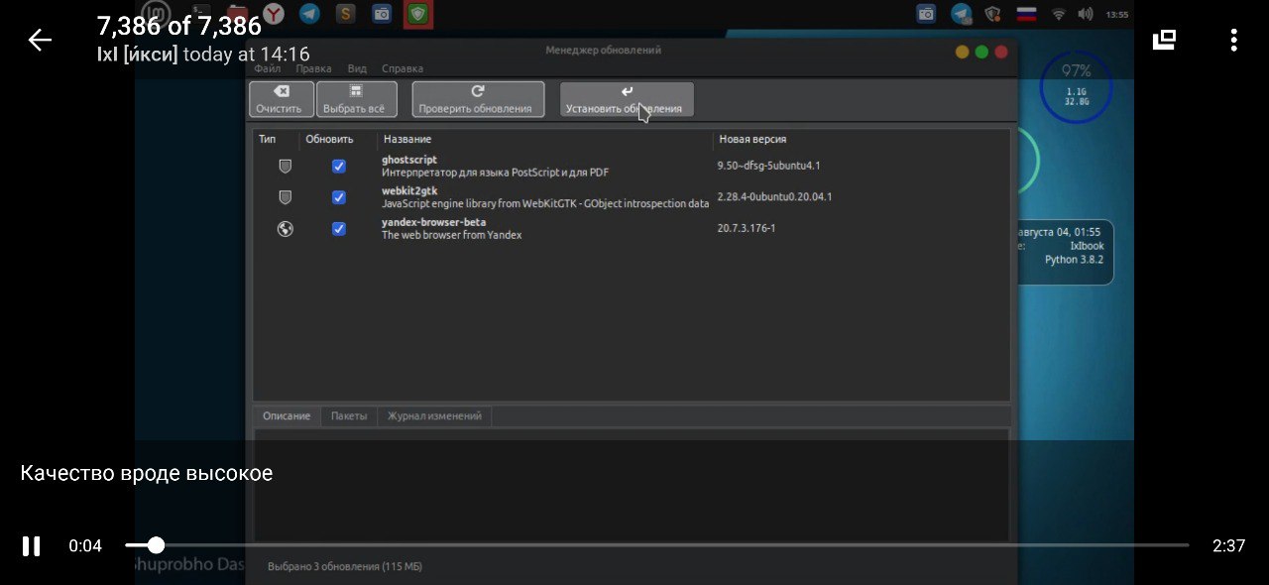Image resolution: width=1269 pixels, height=585 pixels.
Task: Click the Очистить toolbar button
Action: coord(281,99)
